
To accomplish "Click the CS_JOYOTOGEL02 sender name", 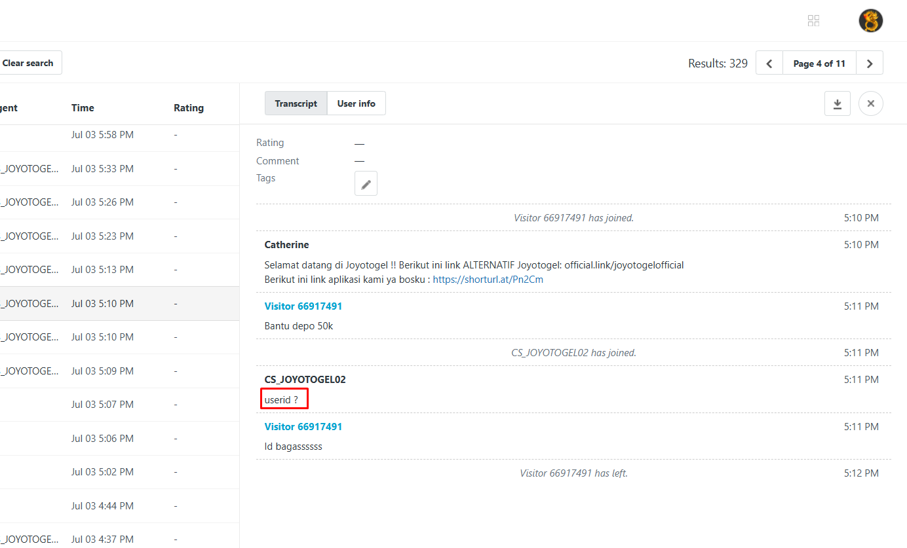I will click(305, 380).
